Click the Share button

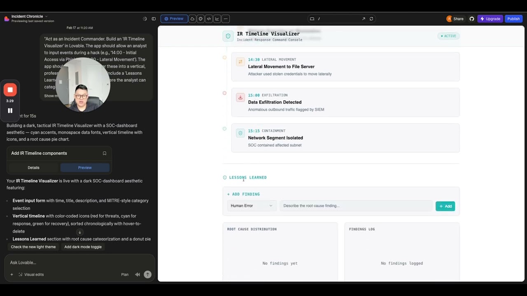click(x=458, y=19)
